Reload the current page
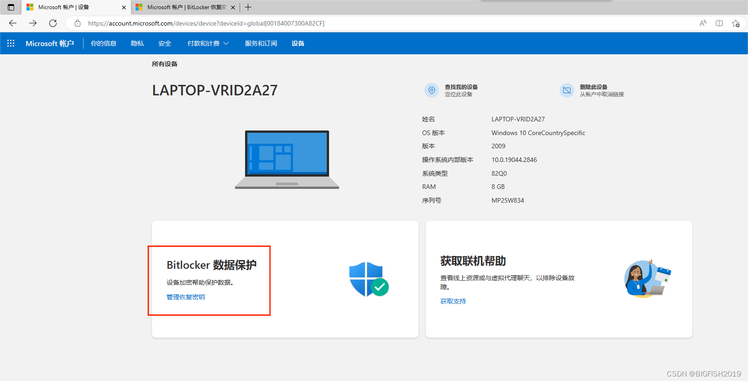 [x=53, y=23]
